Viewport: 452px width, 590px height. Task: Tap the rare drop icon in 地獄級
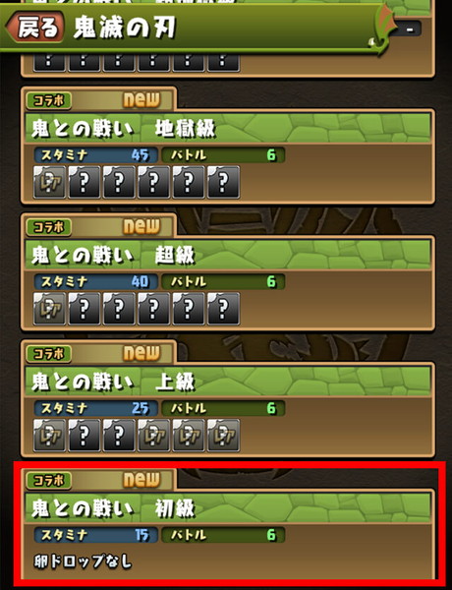point(50,182)
